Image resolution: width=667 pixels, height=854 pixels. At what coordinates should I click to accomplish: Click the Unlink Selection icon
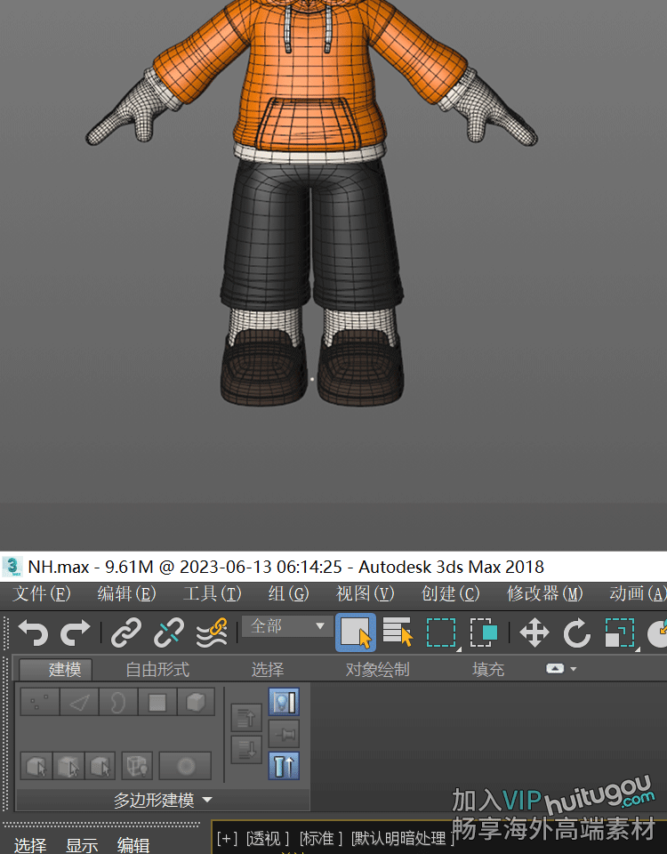point(169,633)
